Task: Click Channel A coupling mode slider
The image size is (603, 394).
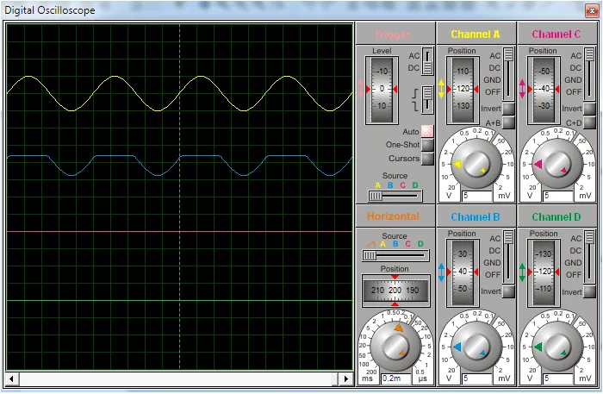Action: pos(508,74)
